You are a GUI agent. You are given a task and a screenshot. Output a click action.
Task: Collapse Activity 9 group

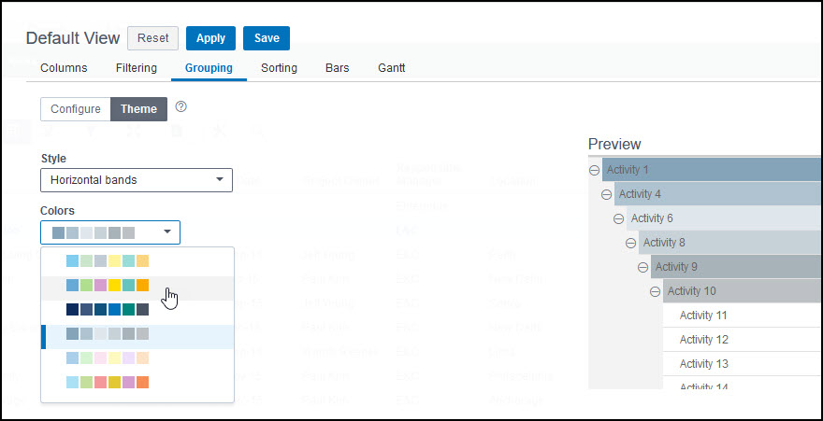click(643, 268)
